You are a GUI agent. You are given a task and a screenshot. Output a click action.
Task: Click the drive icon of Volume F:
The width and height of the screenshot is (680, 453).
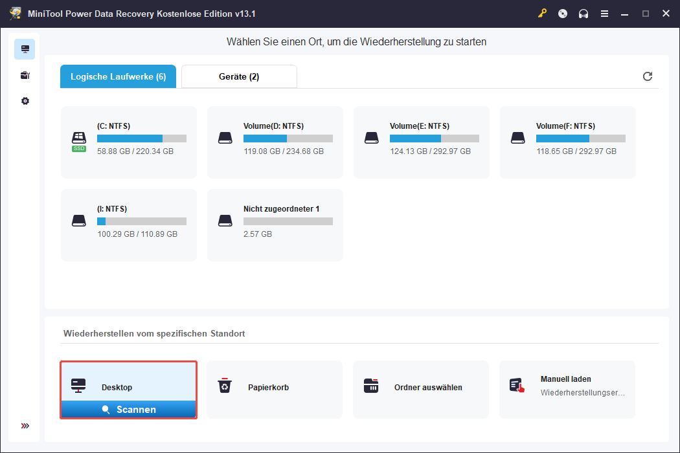pyautogui.click(x=518, y=138)
